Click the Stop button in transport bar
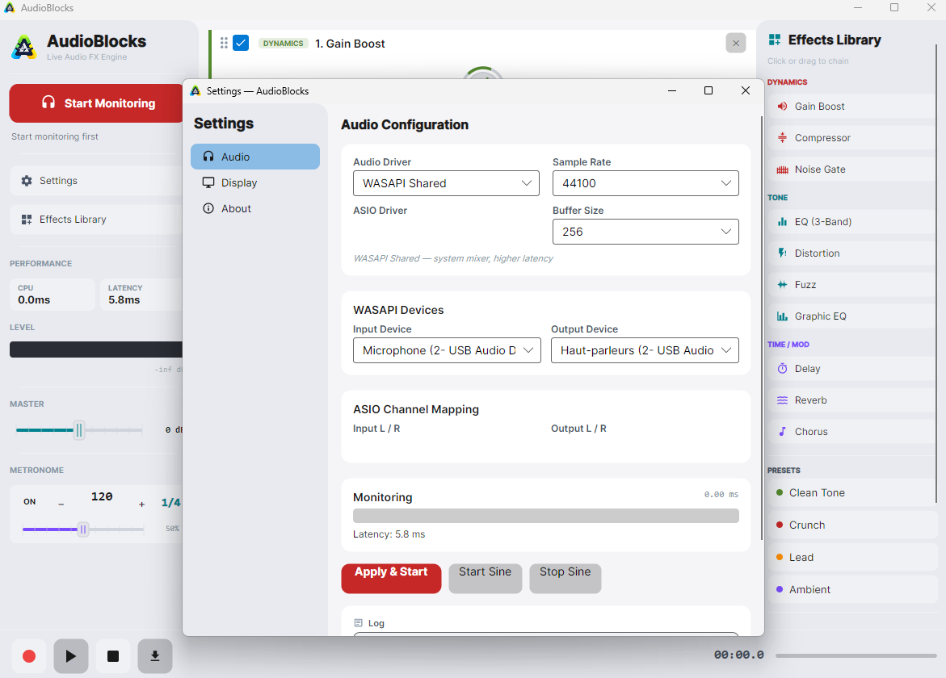 tap(113, 655)
